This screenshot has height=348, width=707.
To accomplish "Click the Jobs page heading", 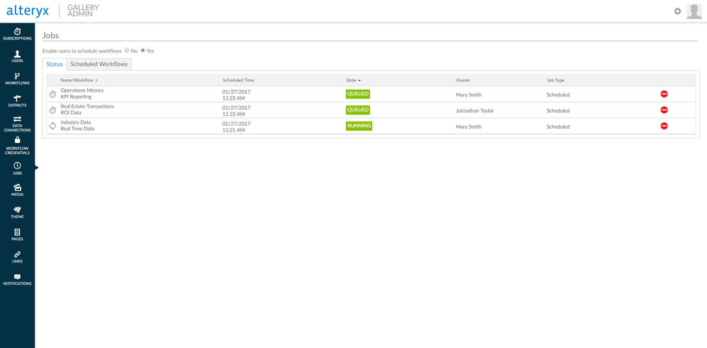I will pos(50,35).
